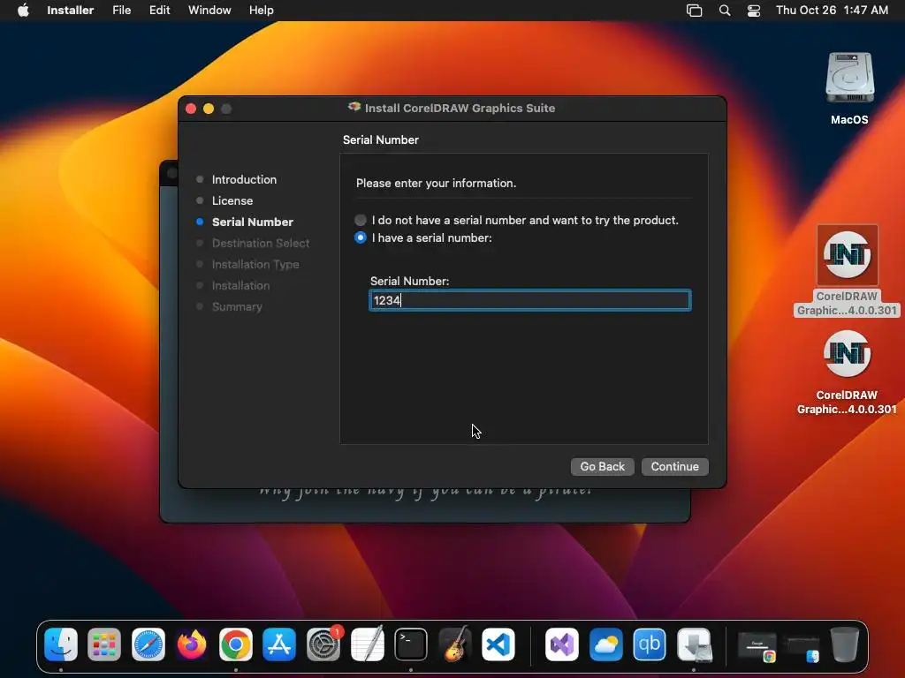Click the Installation step in sidebar
Viewport: 905px width, 678px height.
(x=240, y=285)
